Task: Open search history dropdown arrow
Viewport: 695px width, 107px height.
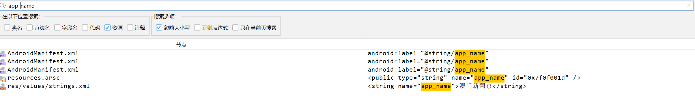Action: pos(5,6)
